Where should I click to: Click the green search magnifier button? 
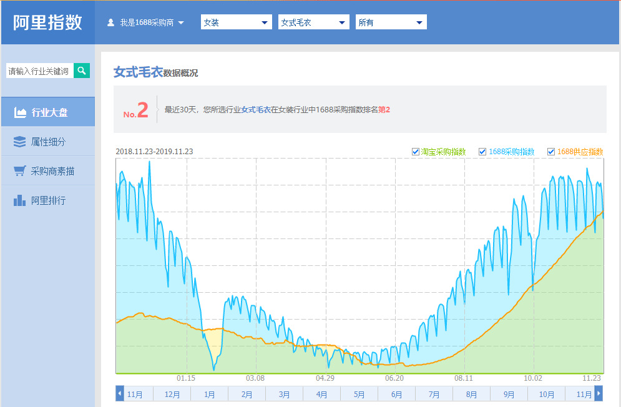click(x=82, y=71)
